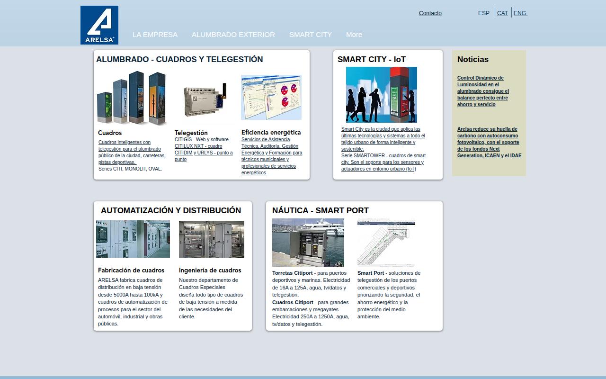Click the Noticias heading

473,59
